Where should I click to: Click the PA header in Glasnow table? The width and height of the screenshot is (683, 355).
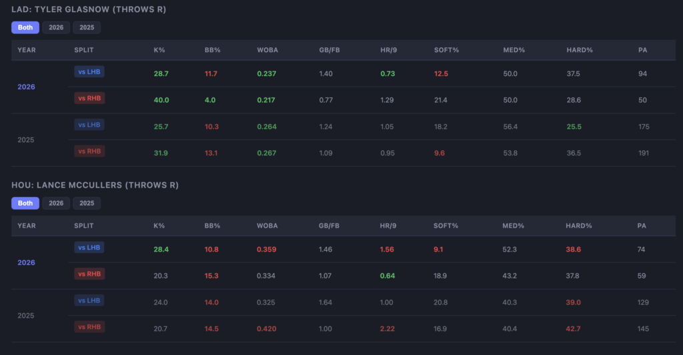pyautogui.click(x=642, y=50)
